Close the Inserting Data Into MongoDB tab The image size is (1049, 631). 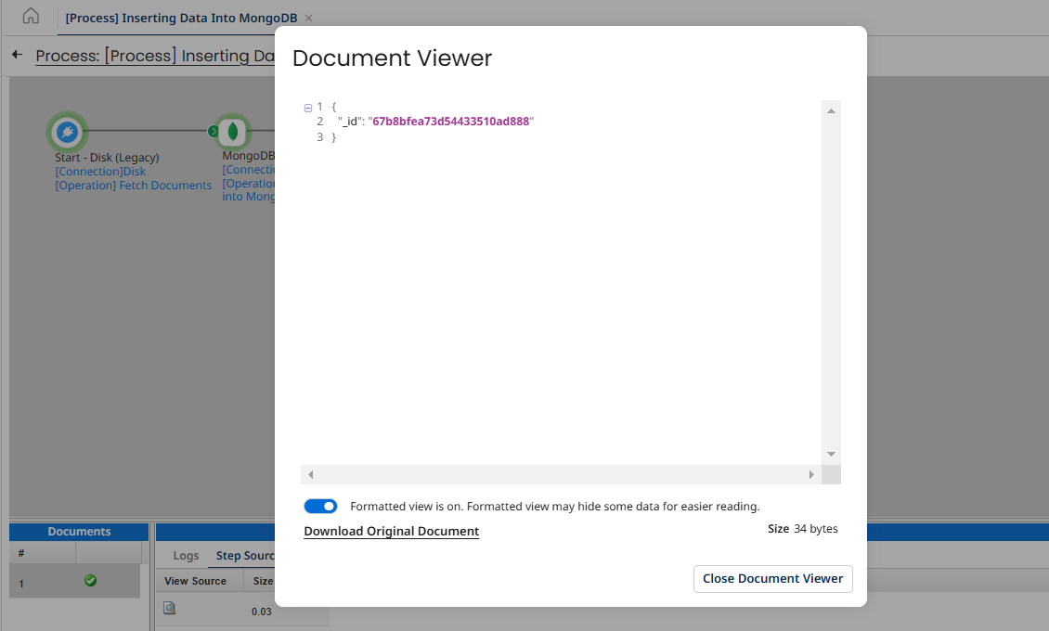(309, 19)
